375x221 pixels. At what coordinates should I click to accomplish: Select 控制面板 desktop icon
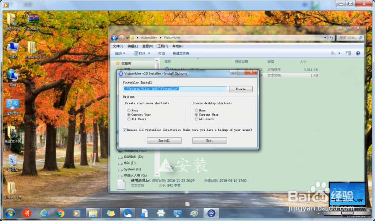pyautogui.click(x=13, y=107)
